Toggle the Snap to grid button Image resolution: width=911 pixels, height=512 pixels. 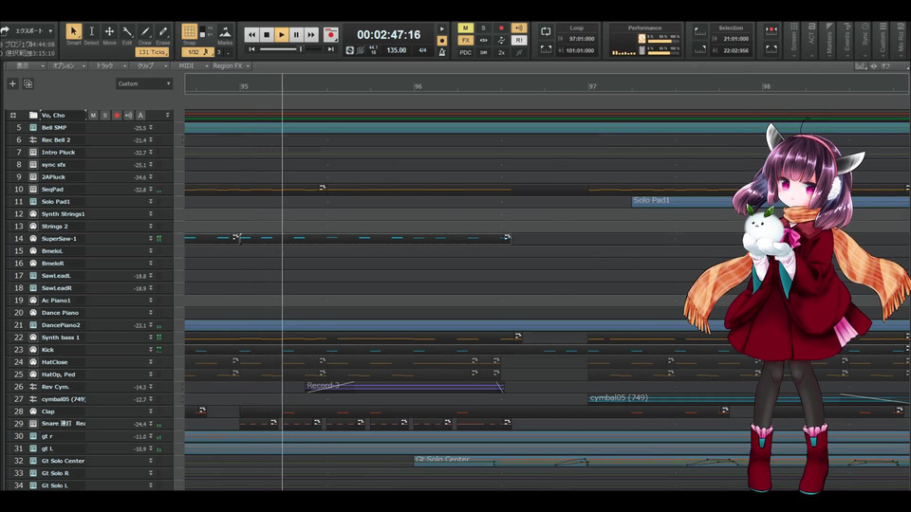pos(190,31)
